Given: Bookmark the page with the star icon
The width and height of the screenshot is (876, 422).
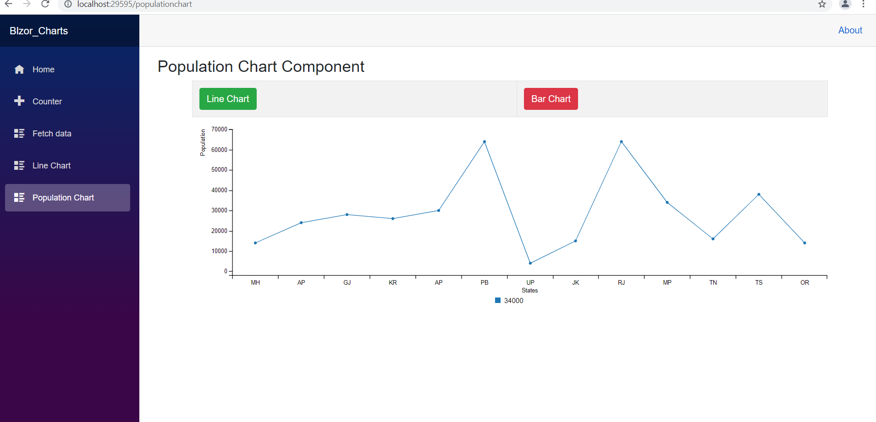Looking at the screenshot, I should (x=822, y=5).
